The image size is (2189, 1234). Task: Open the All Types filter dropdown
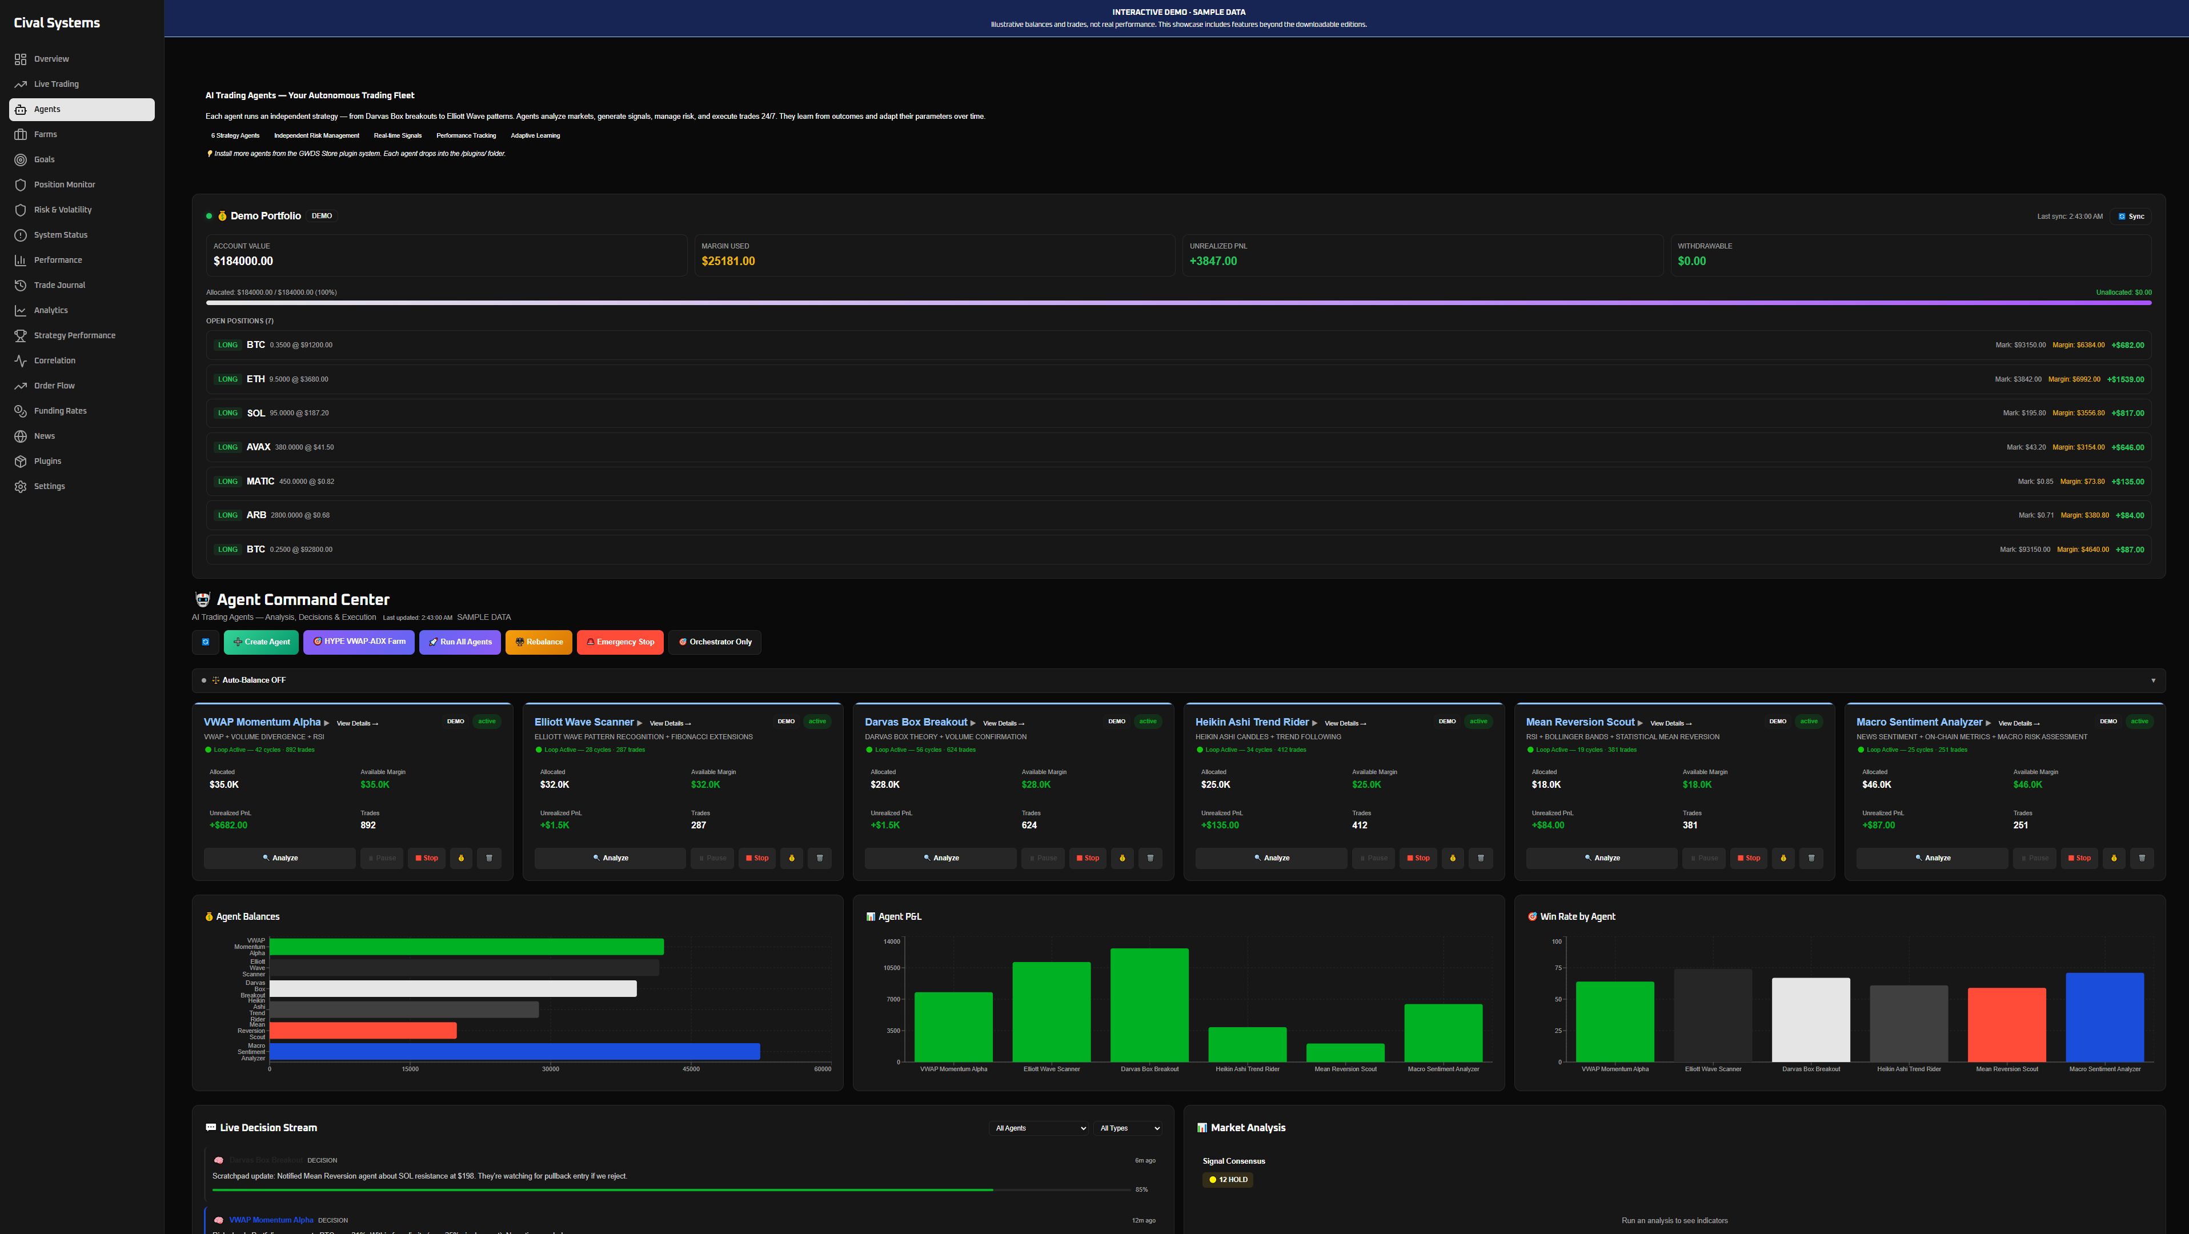click(1129, 1128)
